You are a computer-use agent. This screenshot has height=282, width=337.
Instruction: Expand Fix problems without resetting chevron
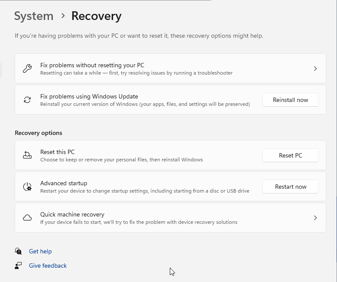(x=315, y=69)
